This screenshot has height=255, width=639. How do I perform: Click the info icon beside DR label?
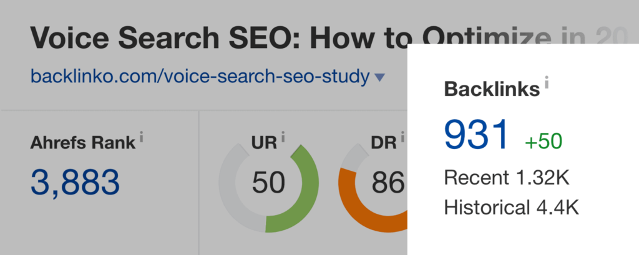(404, 137)
